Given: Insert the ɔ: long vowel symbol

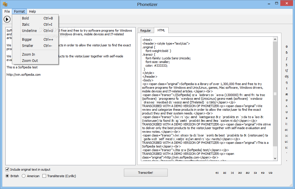Looking at the screenshot, I should click(x=287, y=136).
